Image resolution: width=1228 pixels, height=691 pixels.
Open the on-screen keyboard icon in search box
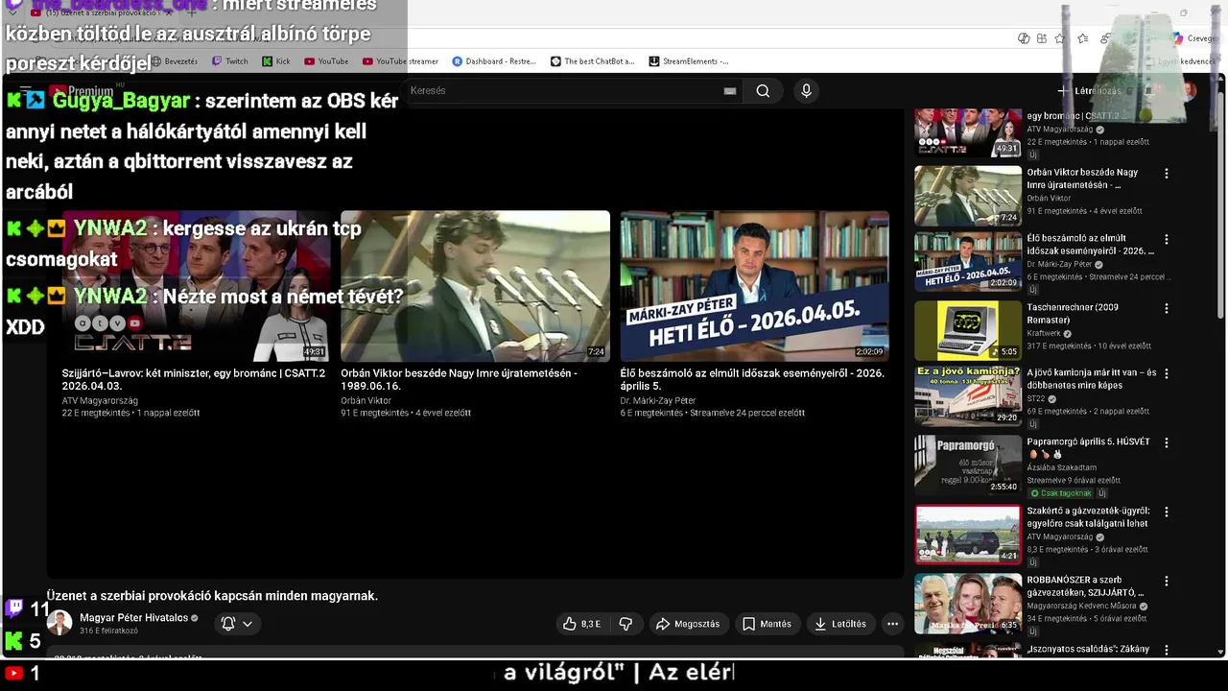coord(730,91)
